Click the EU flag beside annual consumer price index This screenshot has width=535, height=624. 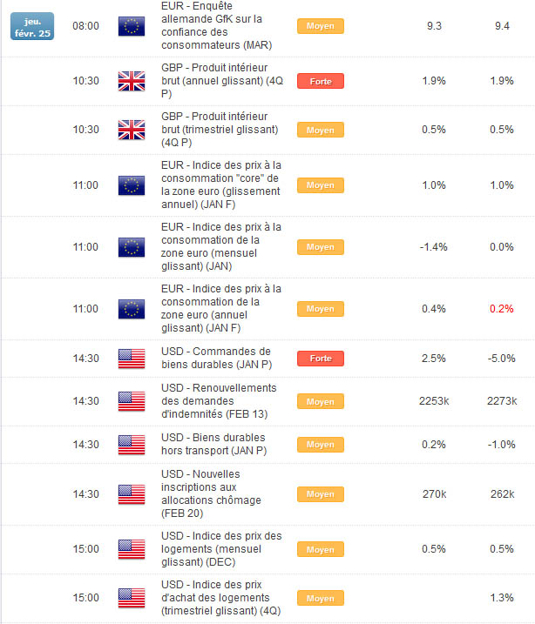132,309
